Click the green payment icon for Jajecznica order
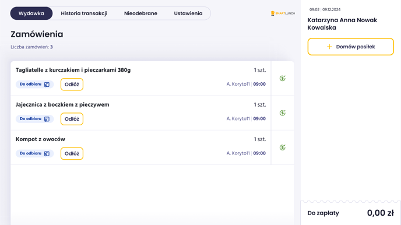 click(282, 112)
